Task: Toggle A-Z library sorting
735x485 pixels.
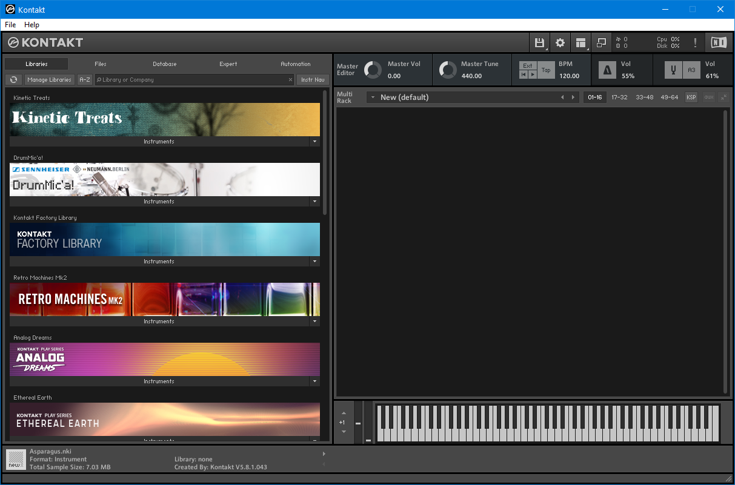Action: point(85,79)
